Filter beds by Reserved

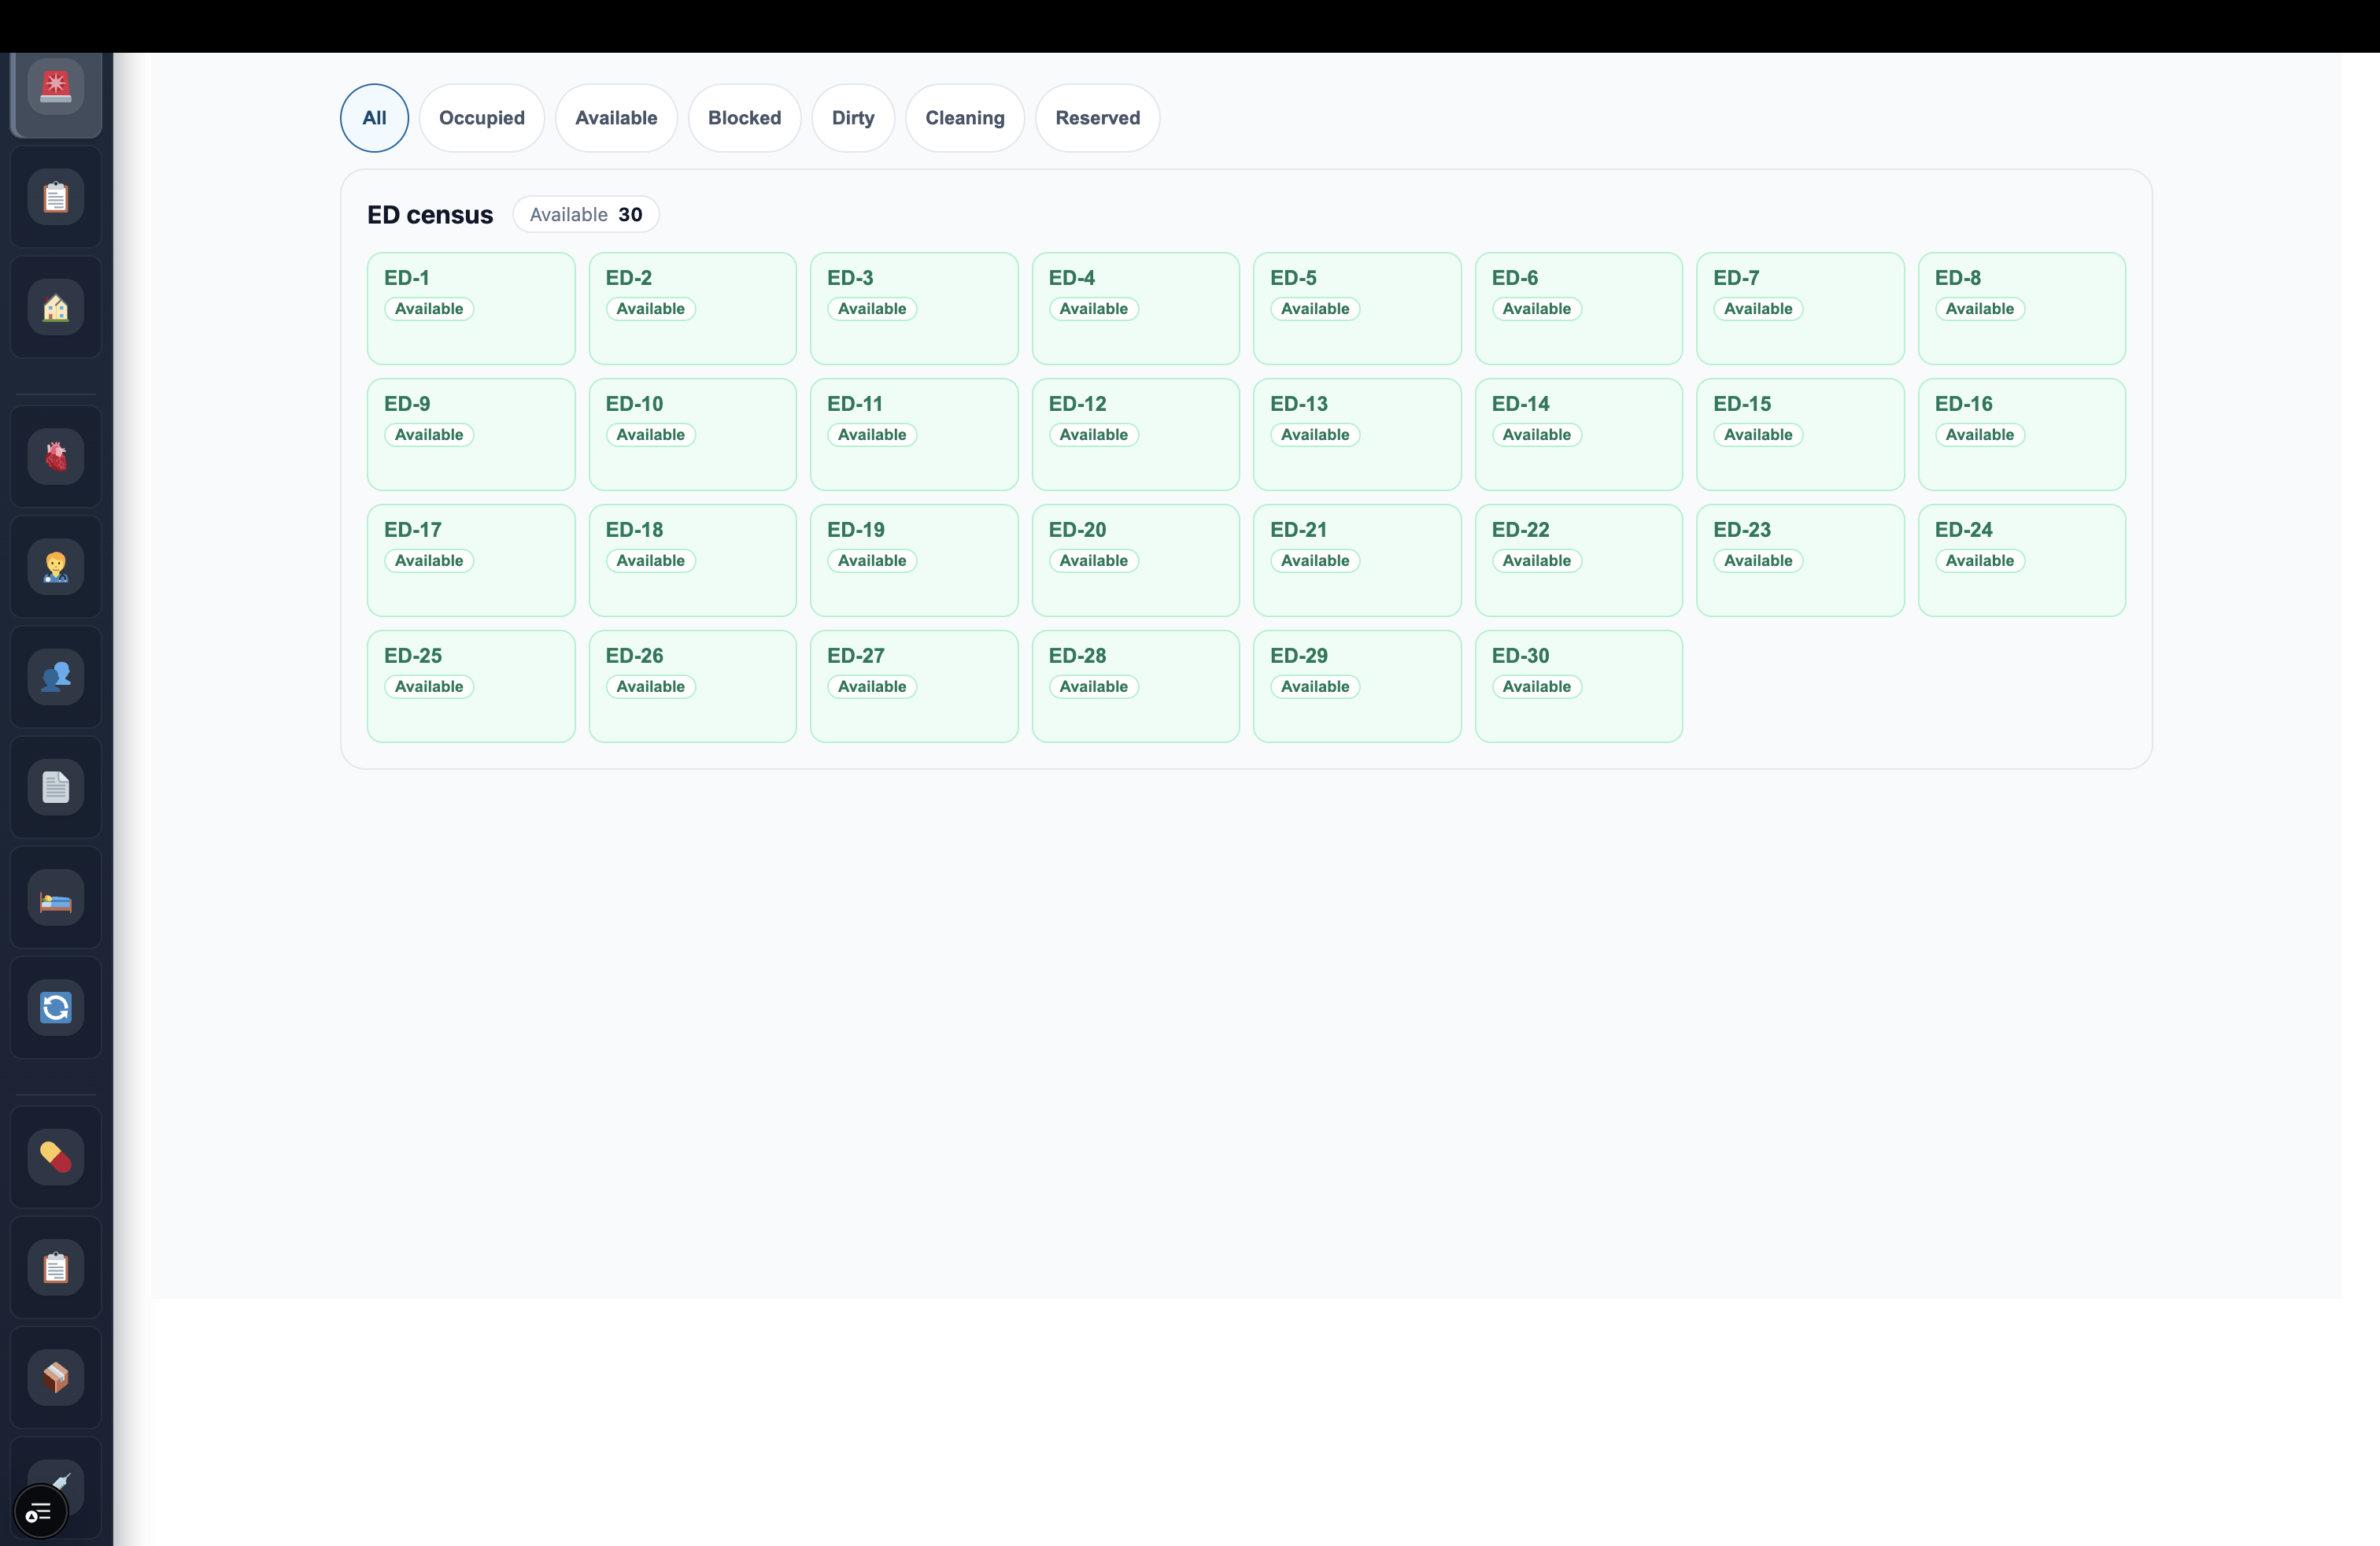click(x=1098, y=118)
